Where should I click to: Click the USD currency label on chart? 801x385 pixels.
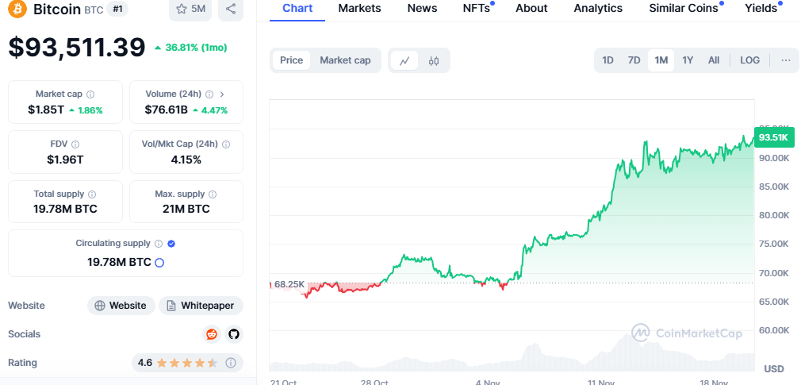pyautogui.click(x=773, y=368)
